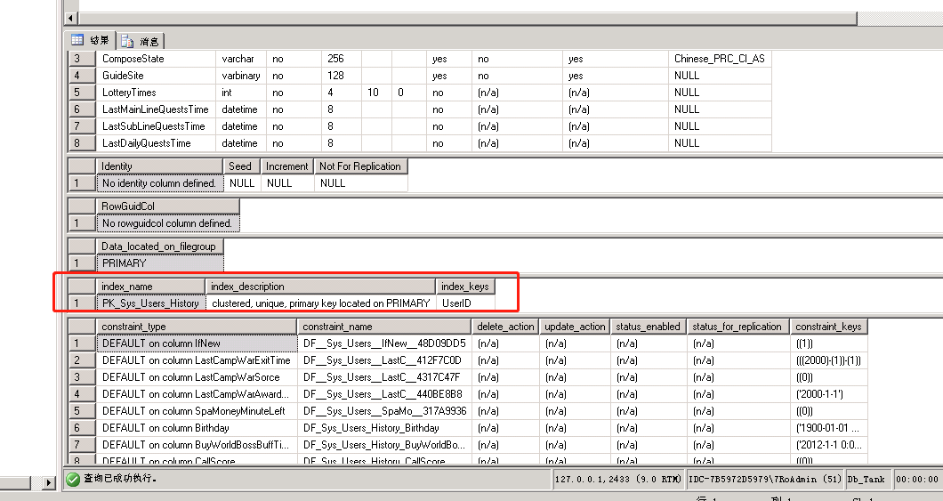Click the ComposeState column name cell

156,59
